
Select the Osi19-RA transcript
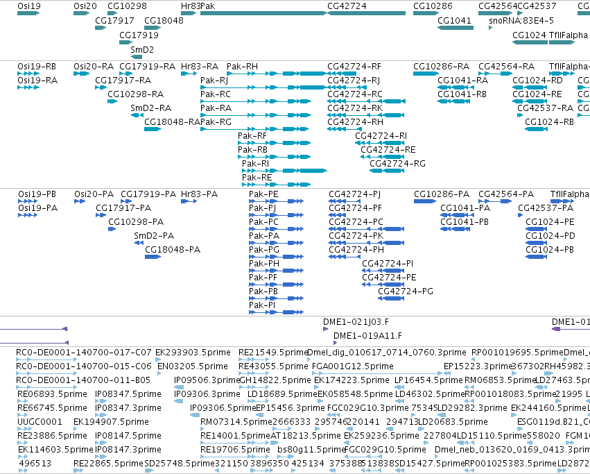[x=28, y=87]
